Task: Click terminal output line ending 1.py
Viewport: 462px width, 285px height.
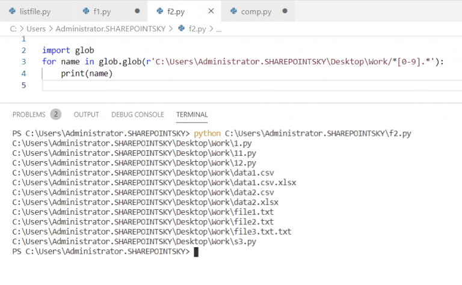Action: tap(132, 143)
